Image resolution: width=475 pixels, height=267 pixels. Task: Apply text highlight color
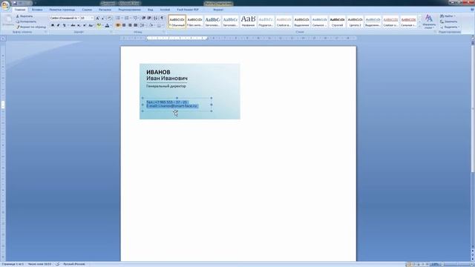99,25
